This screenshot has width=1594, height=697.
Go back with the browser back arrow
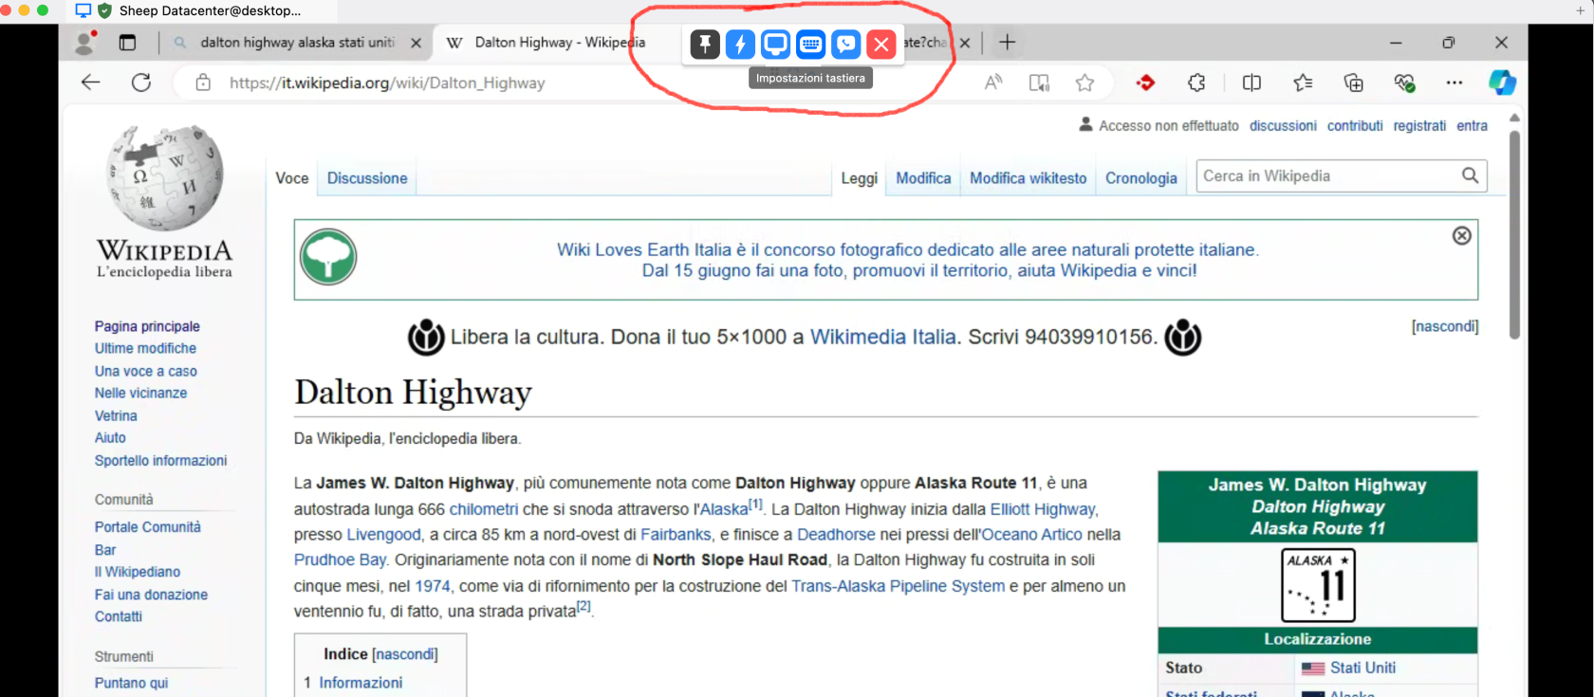[x=91, y=83]
